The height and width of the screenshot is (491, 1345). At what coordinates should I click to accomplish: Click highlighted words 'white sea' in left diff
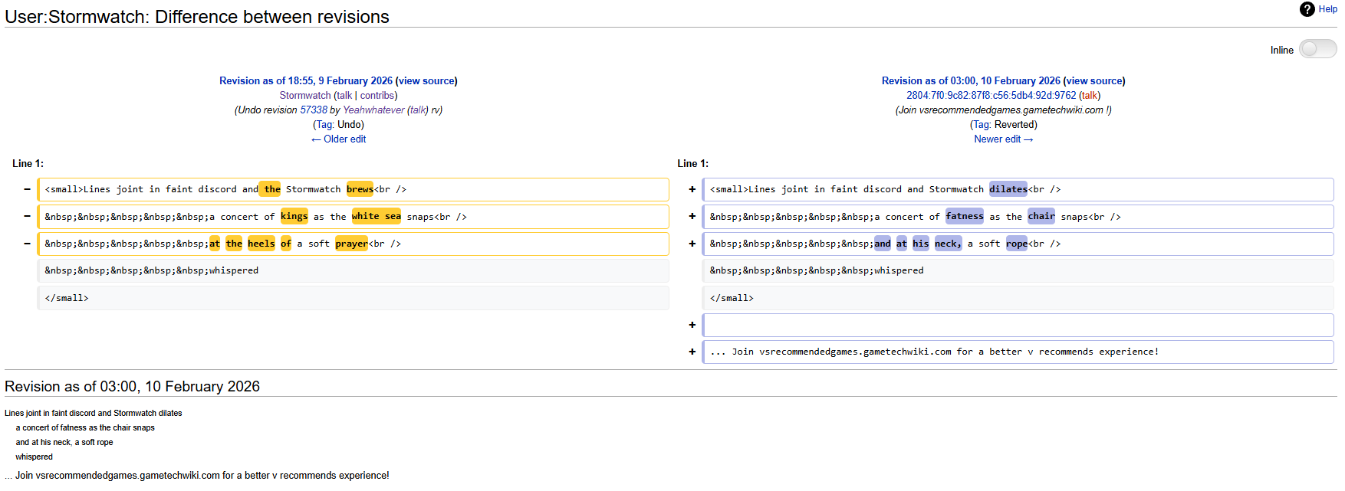[x=377, y=216]
